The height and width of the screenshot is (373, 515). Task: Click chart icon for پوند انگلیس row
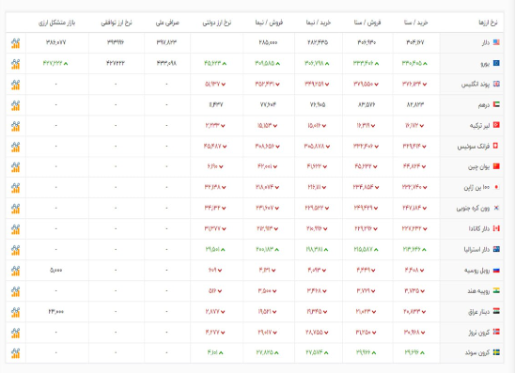click(15, 85)
